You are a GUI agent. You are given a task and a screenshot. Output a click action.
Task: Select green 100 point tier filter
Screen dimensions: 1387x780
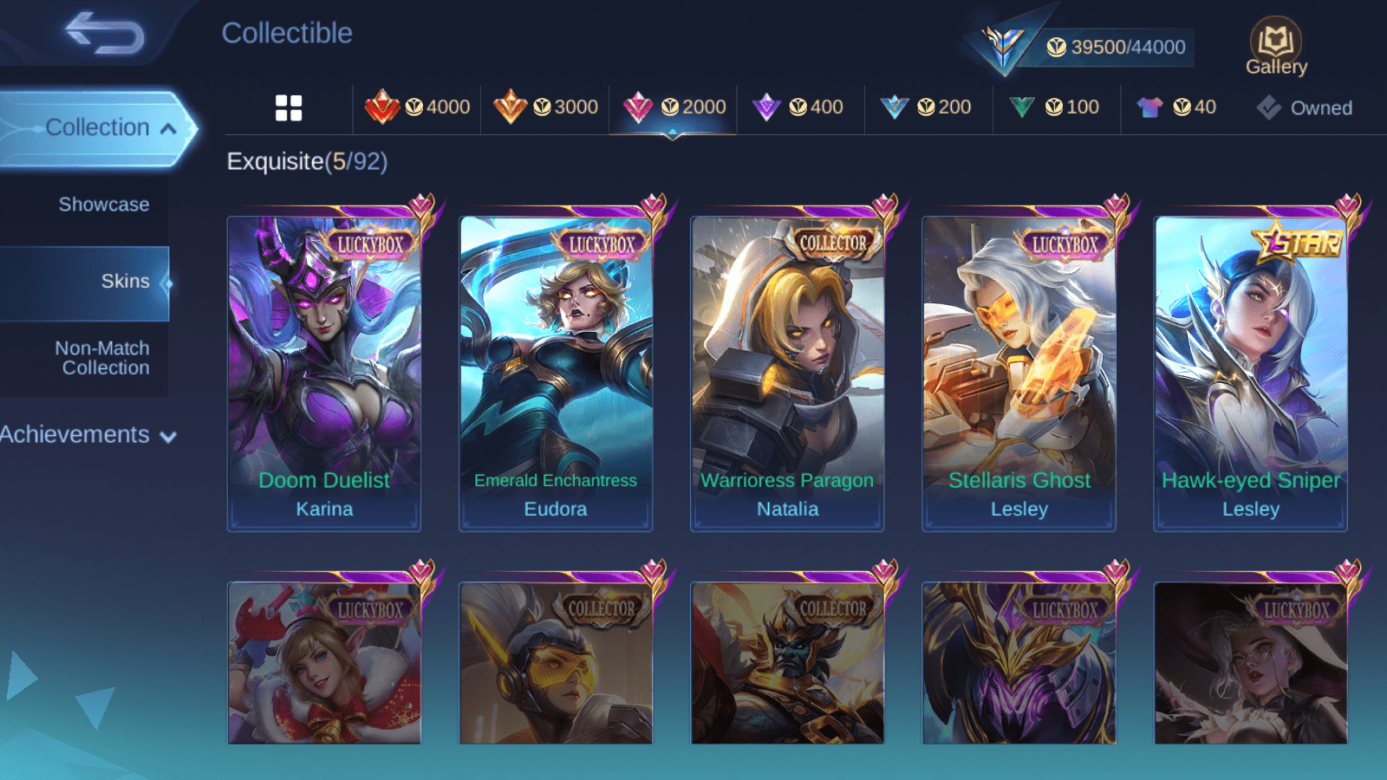tap(1053, 107)
